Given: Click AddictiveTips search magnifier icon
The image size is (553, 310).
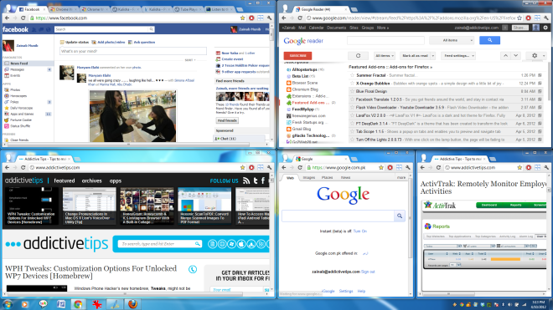Looking at the screenshot, I should tap(198, 243).
